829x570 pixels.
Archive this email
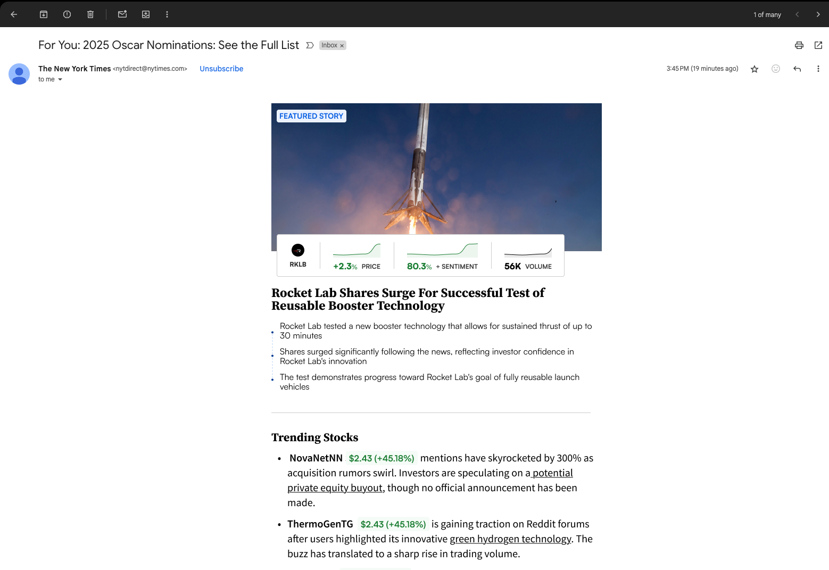coord(44,14)
